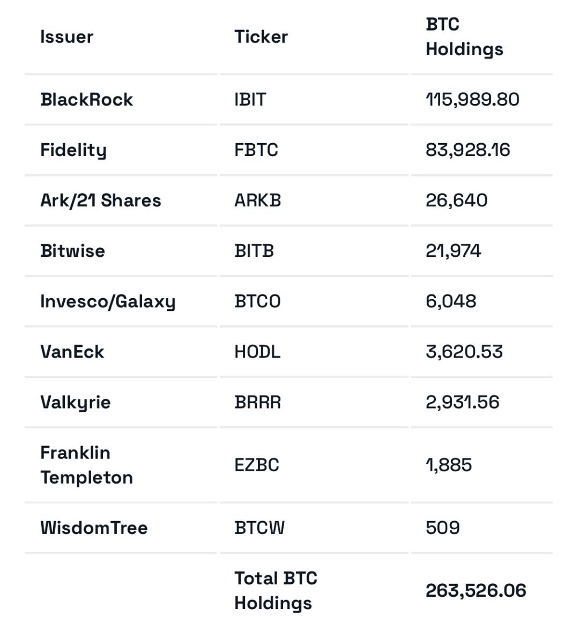Screen dimensions: 579x623
Task: Click the WisdomTree BTCW ticker
Action: coord(259,528)
